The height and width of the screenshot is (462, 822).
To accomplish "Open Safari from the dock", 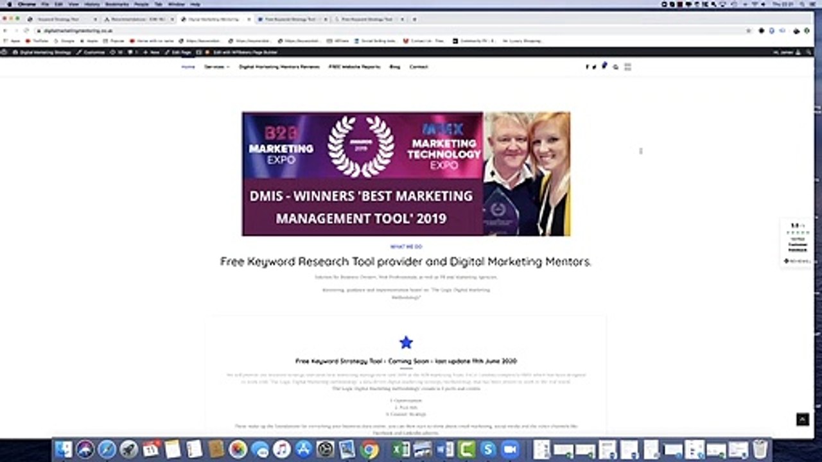I will [x=107, y=449].
